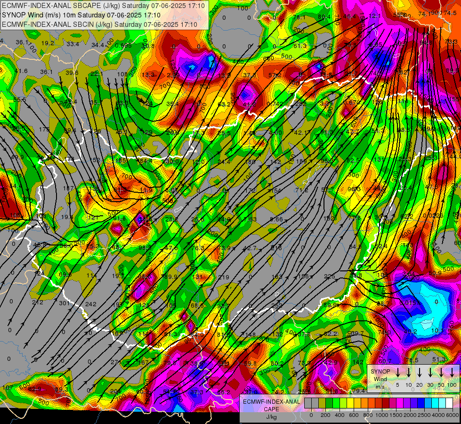Pick the yellow CAPE swatch right of 600
The width and height of the screenshot is (461, 424).
[x=357, y=403]
